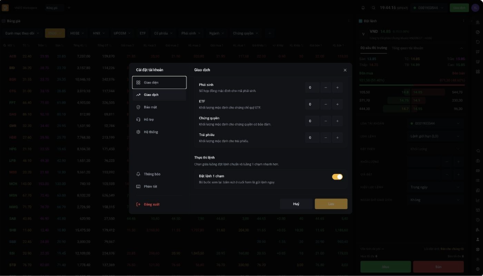
Task: Open the Chứng quyền board dropdown
Action: coord(246,33)
